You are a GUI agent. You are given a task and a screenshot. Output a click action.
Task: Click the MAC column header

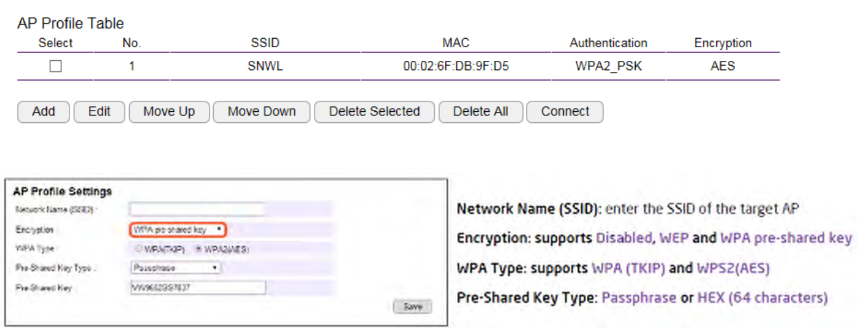coord(456,43)
